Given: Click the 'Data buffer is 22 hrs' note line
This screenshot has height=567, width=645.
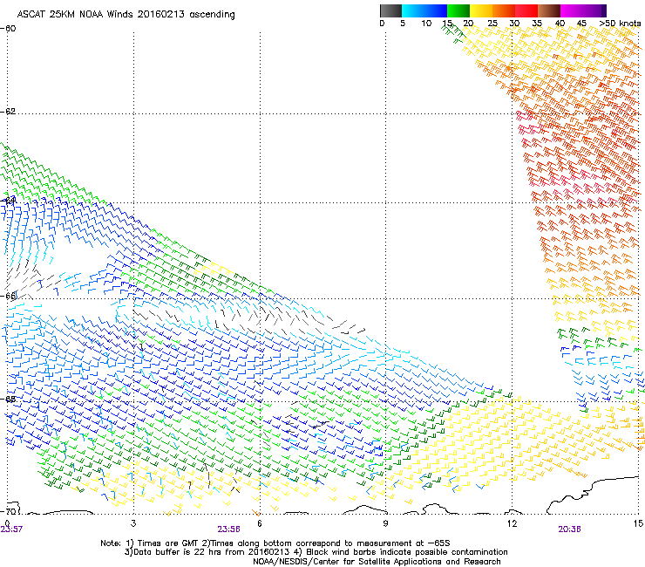Looking at the screenshot, I should tap(316, 552).
